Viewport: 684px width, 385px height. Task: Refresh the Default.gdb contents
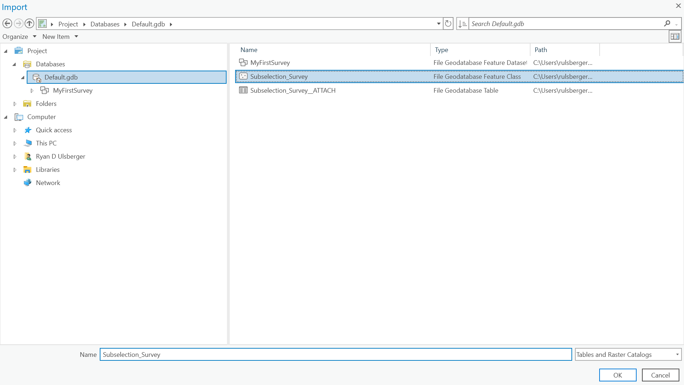pyautogui.click(x=448, y=24)
